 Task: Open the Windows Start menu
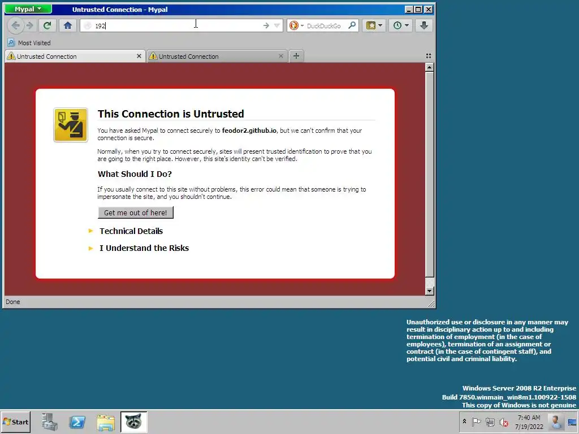(x=15, y=422)
